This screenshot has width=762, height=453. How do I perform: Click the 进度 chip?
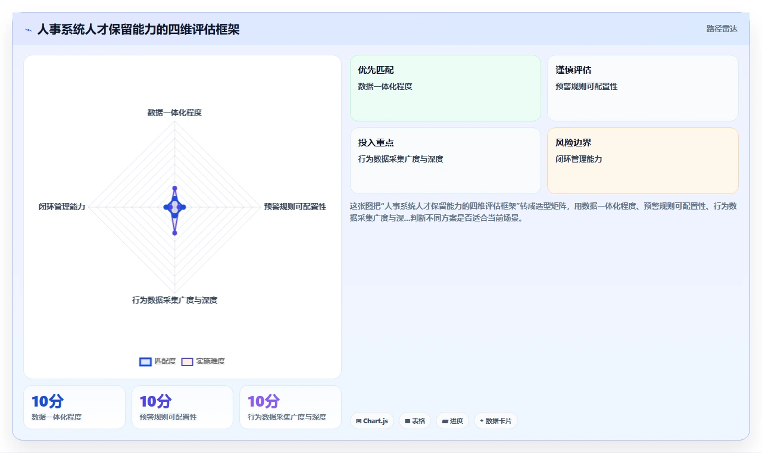pyautogui.click(x=452, y=421)
